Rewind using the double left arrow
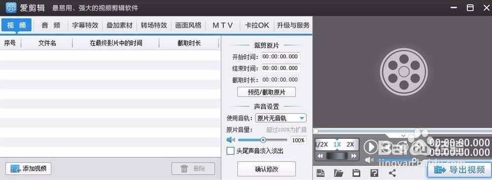Viewport: 492px width, 180px height. [x=320, y=155]
